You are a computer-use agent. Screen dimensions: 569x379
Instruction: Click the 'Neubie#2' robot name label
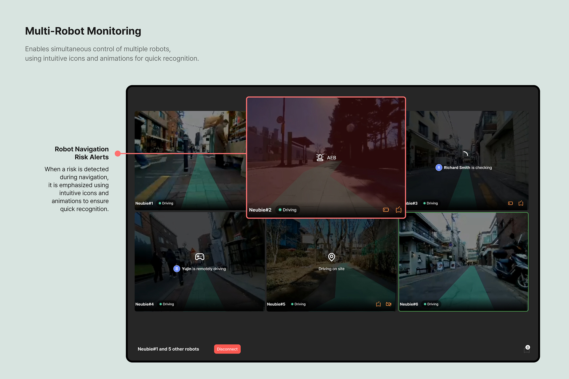tap(260, 210)
